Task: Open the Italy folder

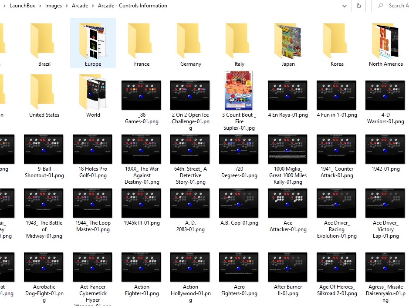Action: (239, 43)
